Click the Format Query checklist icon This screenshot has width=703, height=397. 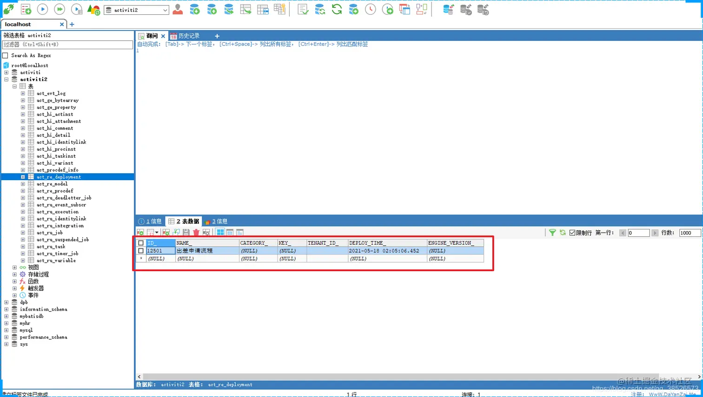pos(303,9)
